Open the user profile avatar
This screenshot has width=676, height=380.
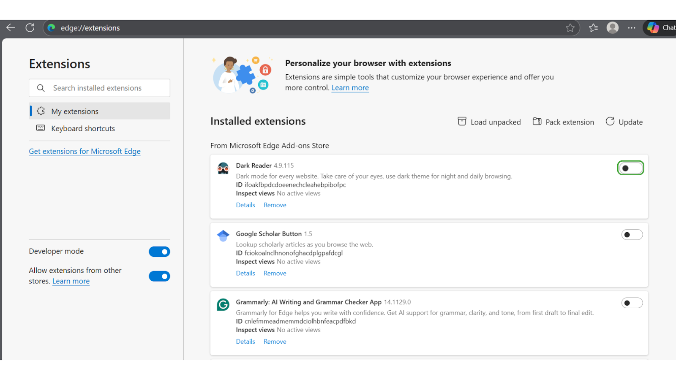point(613,28)
